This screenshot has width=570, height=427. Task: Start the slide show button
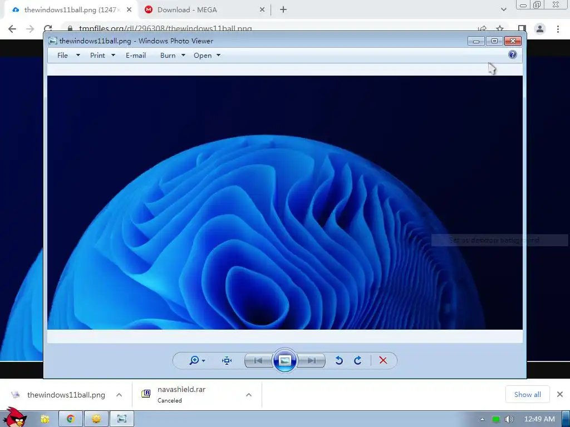(284, 360)
